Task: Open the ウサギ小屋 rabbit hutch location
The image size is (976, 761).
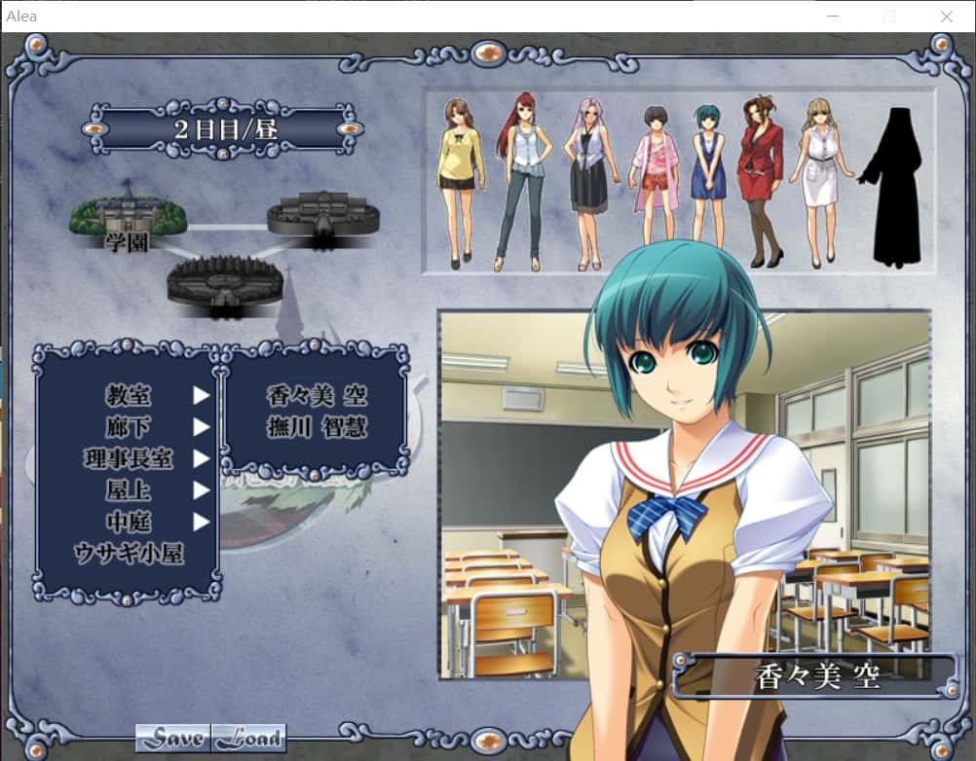Action: coord(129,553)
